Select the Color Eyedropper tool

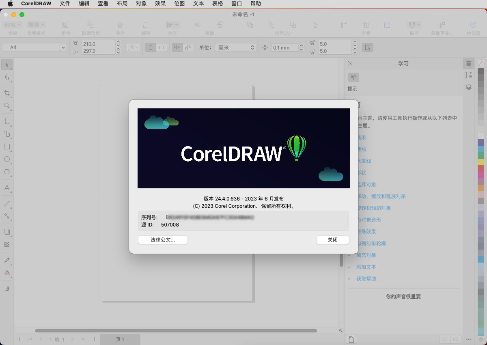coord(7,260)
